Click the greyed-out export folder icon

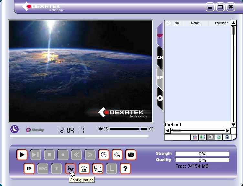click(211, 137)
